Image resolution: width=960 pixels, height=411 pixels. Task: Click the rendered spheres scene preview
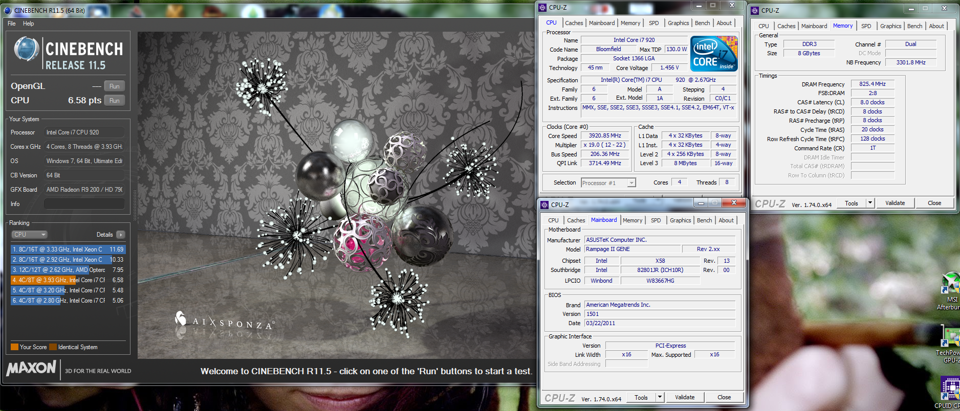[336, 195]
